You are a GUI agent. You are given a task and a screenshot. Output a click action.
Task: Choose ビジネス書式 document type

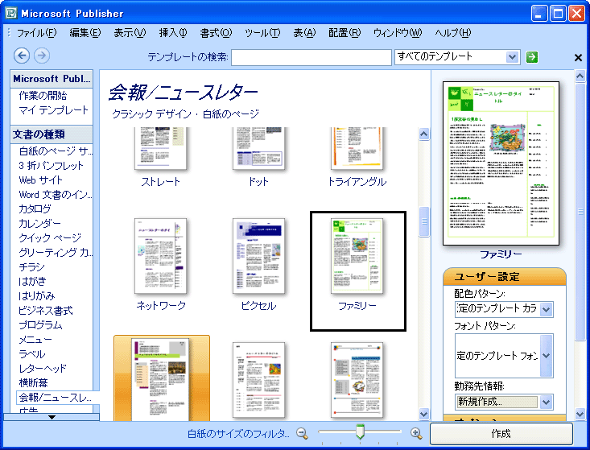pos(46,311)
